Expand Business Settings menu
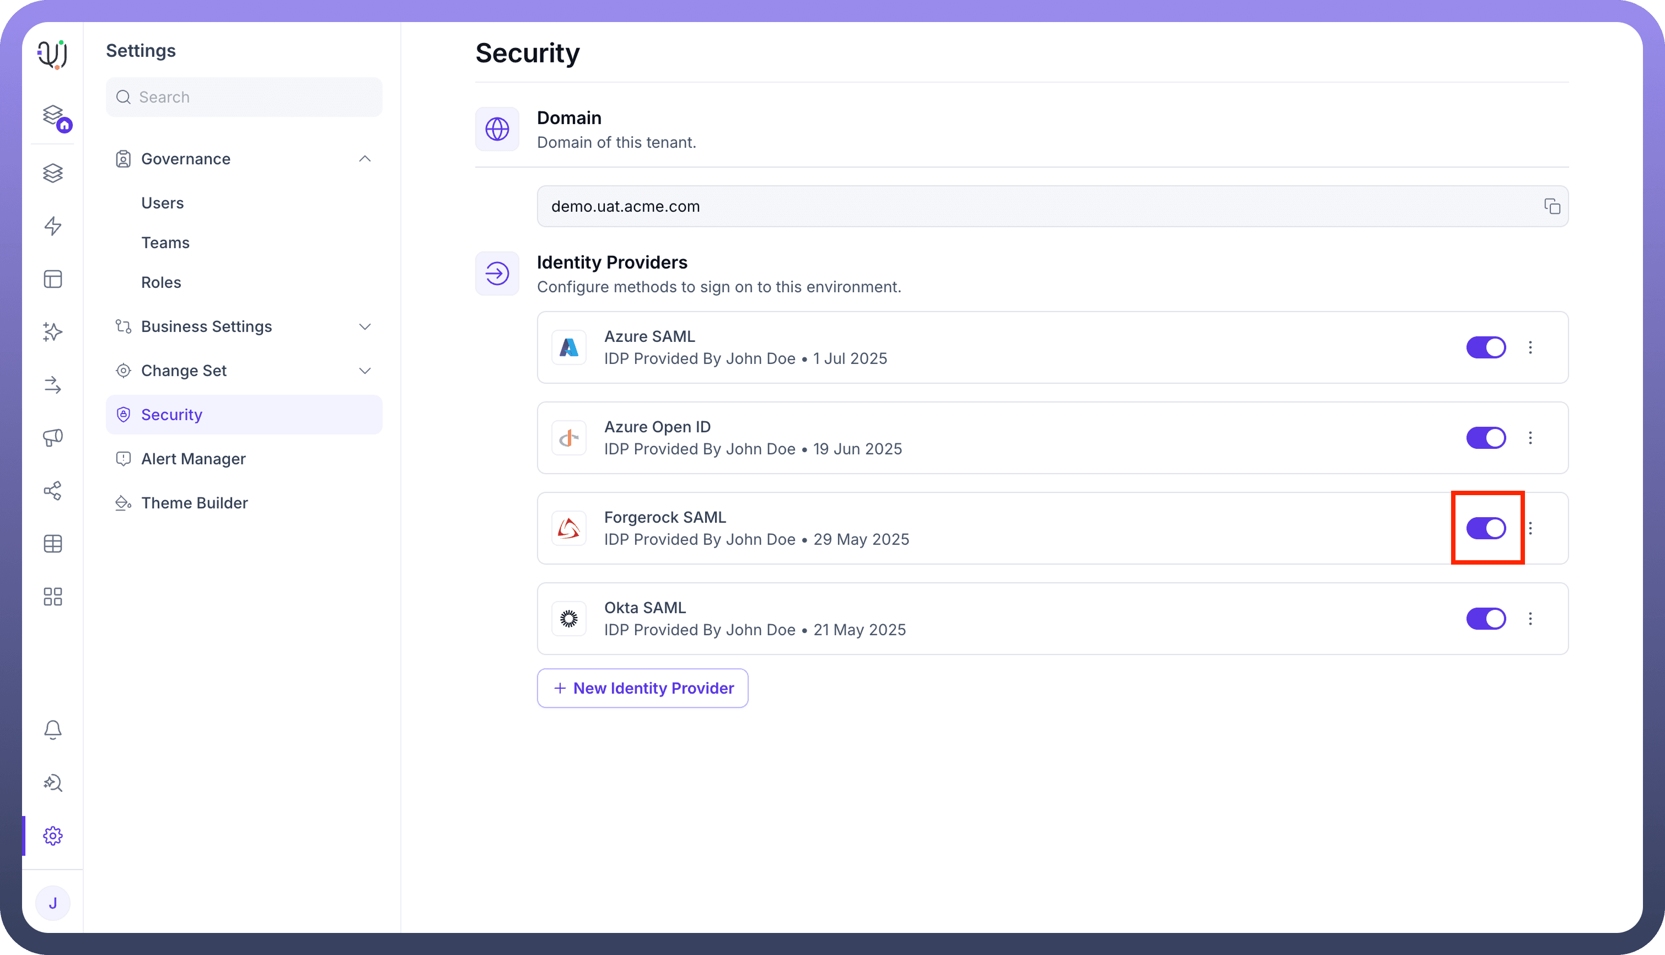1665x955 pixels. (364, 326)
